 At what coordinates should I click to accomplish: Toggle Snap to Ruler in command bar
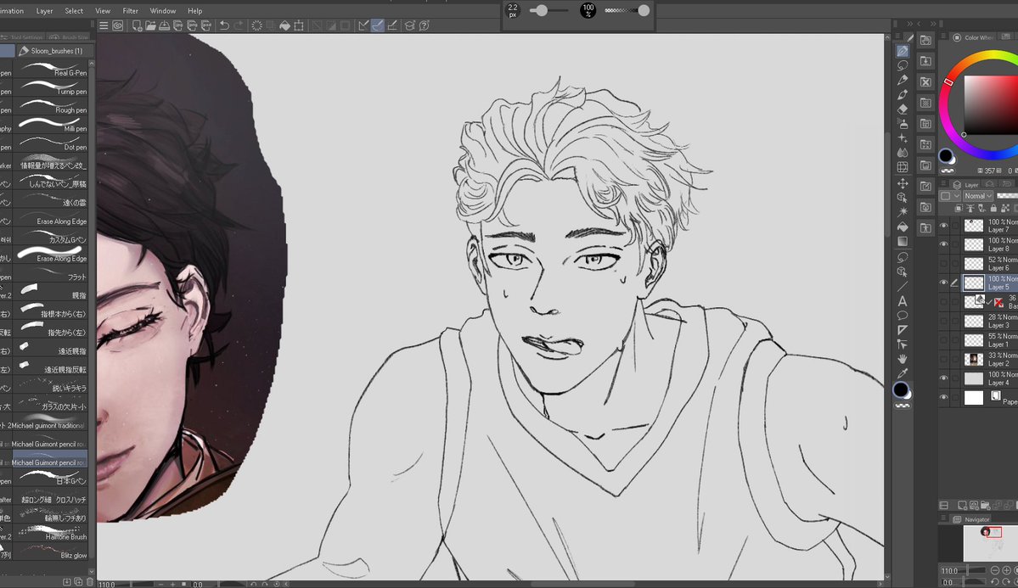(x=363, y=25)
